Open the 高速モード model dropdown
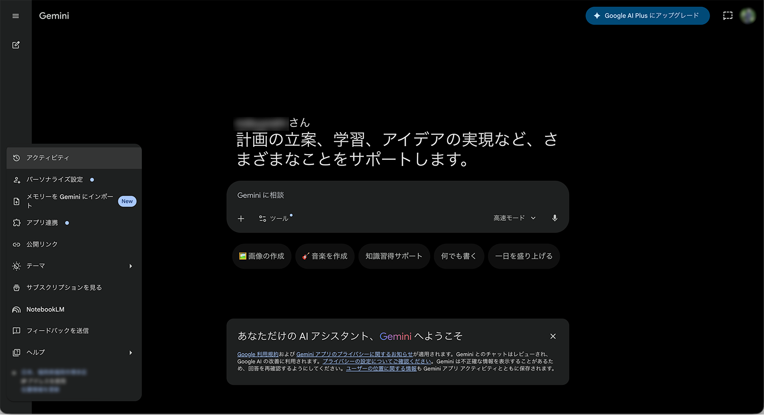The height and width of the screenshot is (415, 764). (x=514, y=218)
